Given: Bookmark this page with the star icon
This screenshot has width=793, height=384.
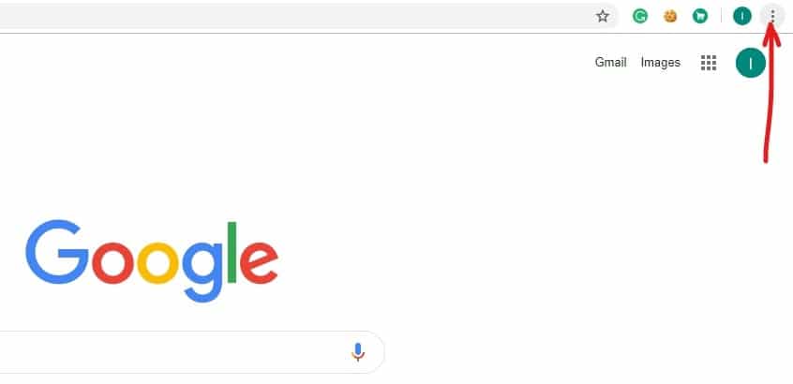Looking at the screenshot, I should pos(603,16).
